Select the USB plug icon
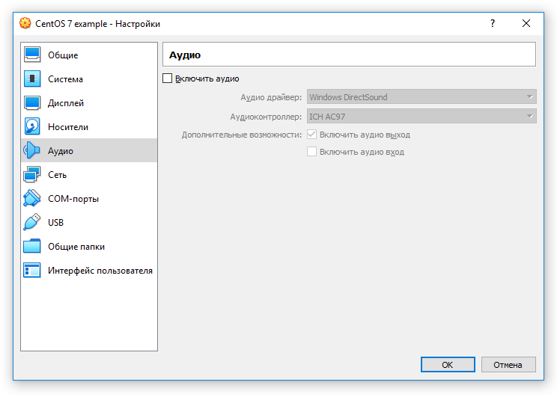Viewport: 560px width, 397px height. pos(32,222)
